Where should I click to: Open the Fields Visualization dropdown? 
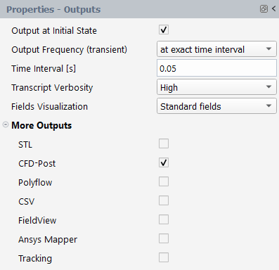(216, 106)
